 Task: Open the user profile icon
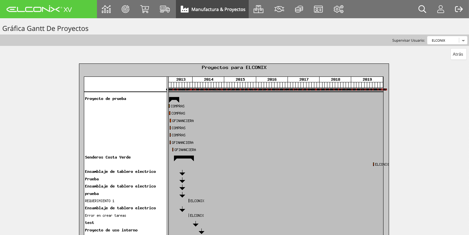pos(441,9)
